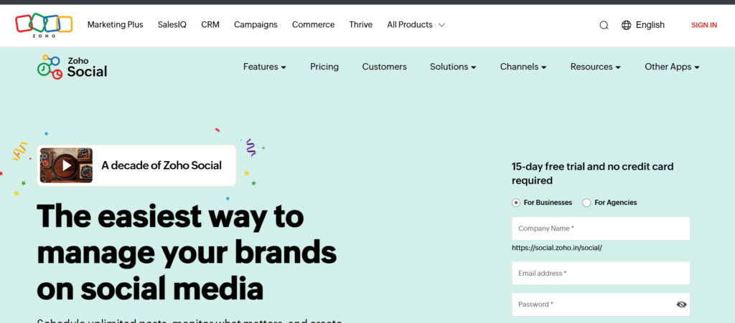This screenshot has height=323, width=735.
Task: Click the A decade of Zoho Social banner text
Action: tap(161, 165)
